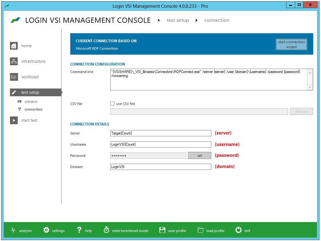Click Microsoft RDP Connection text
This screenshot has width=321, height=241.
click(x=97, y=48)
